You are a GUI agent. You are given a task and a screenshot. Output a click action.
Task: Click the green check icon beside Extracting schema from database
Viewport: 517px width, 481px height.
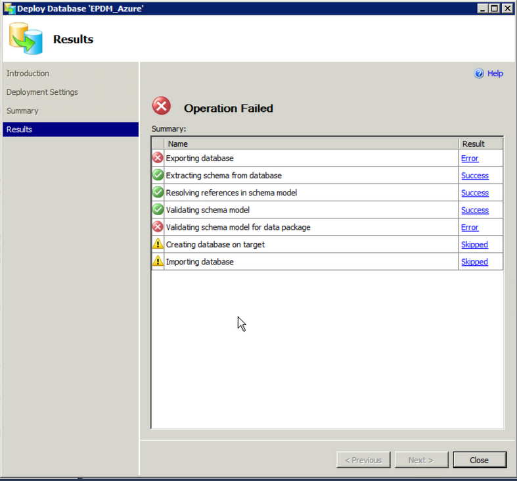coord(158,175)
